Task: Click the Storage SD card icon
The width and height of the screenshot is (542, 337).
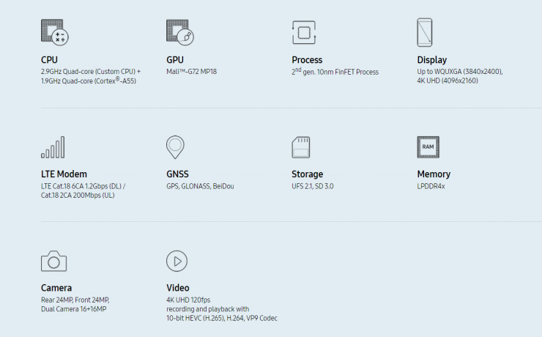Action: 301,147
